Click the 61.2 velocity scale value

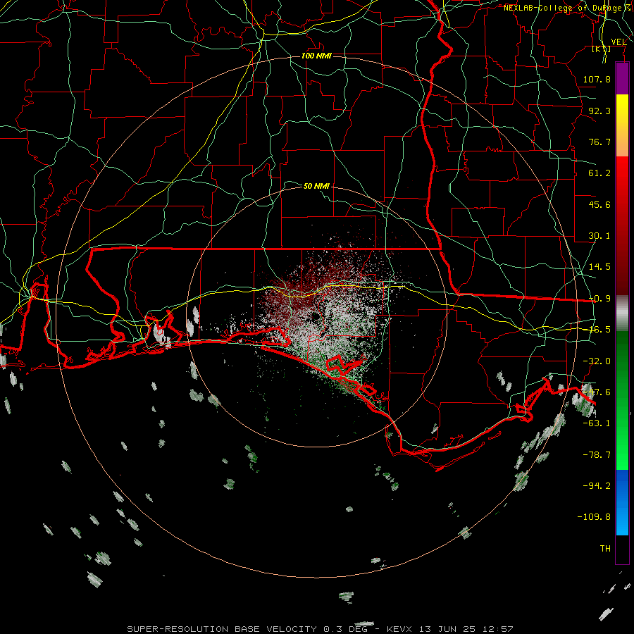tap(599, 173)
